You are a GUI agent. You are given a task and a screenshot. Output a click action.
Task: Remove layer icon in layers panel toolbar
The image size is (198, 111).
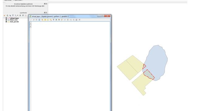coord(26,15)
